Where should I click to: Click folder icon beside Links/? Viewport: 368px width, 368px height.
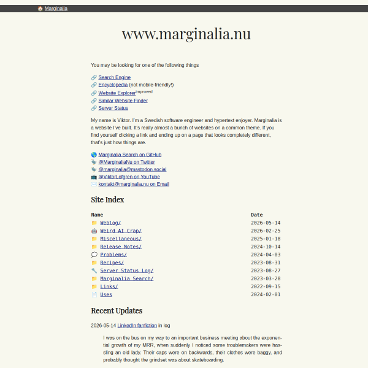pos(94,286)
